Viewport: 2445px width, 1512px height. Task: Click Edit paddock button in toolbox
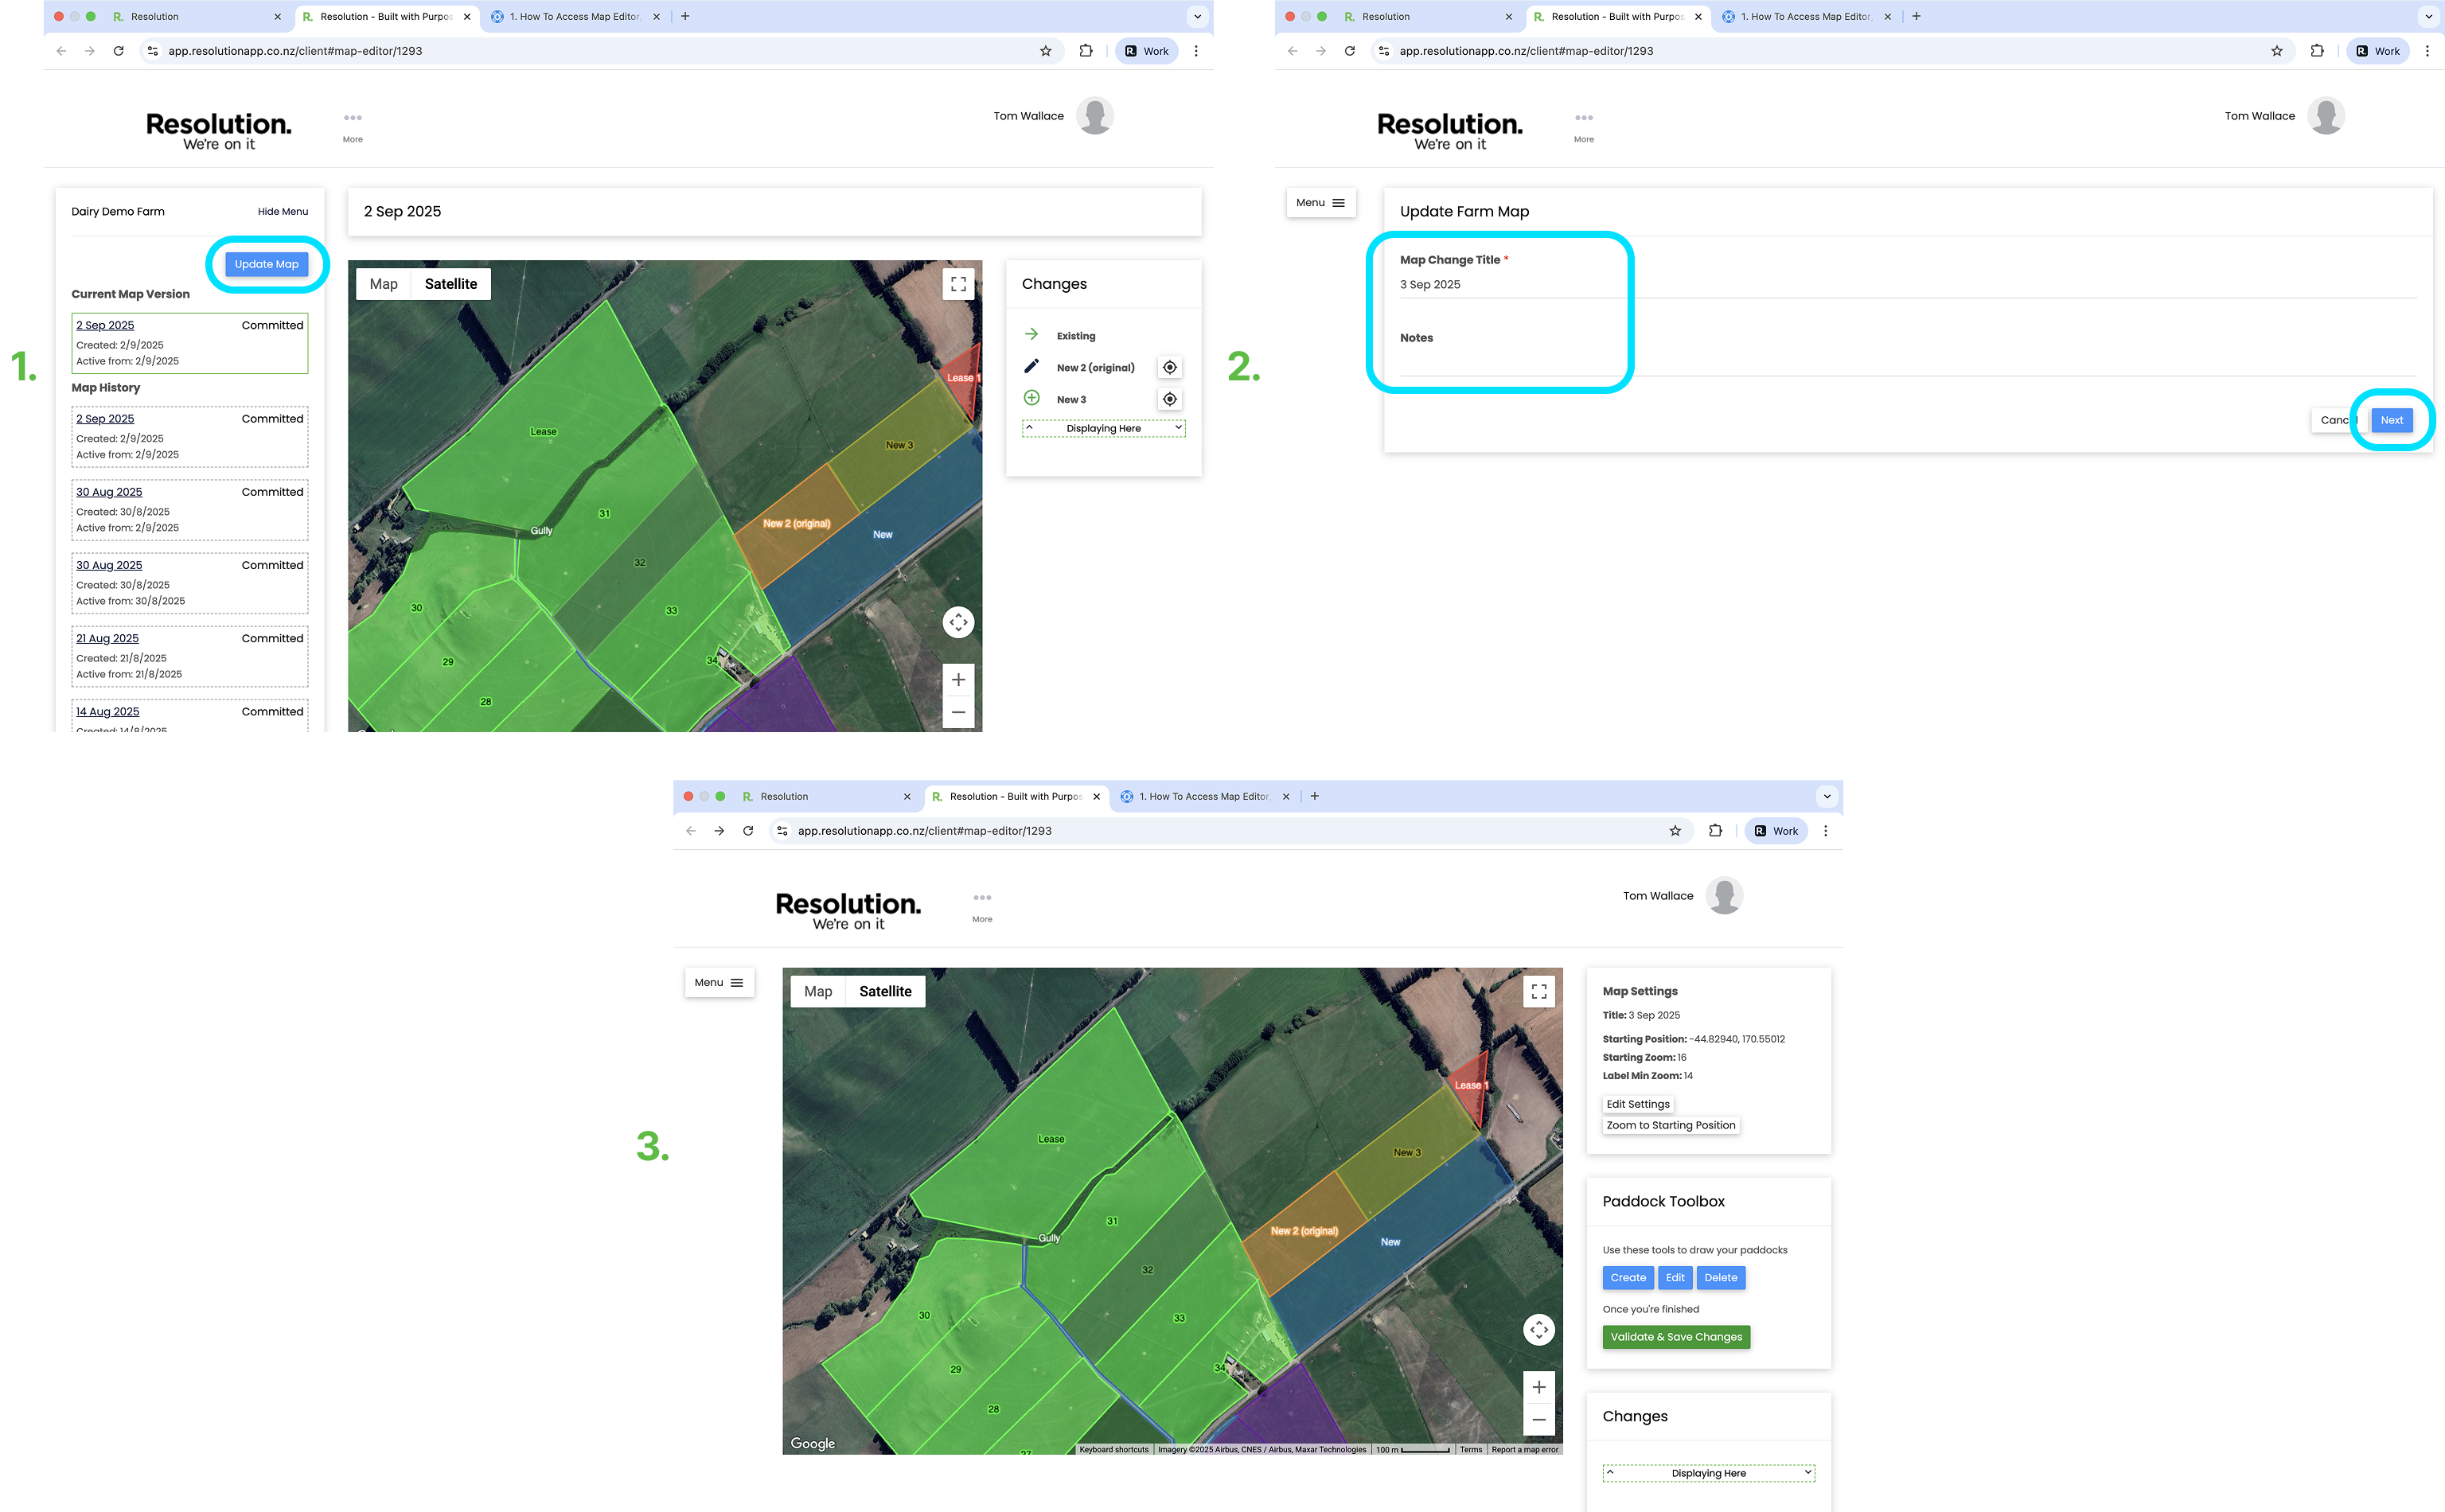pos(1675,1278)
